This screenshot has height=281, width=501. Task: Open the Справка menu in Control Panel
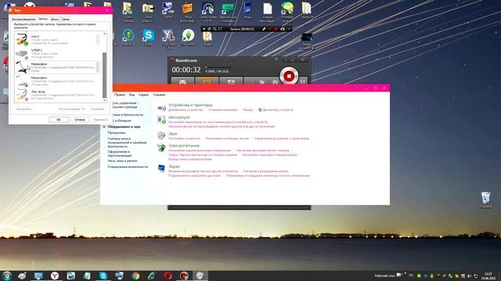coord(159,94)
